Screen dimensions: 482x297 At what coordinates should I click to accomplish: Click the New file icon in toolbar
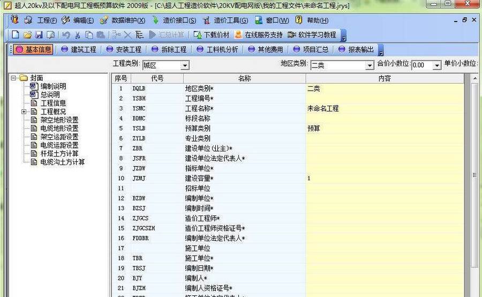[x=16, y=35]
